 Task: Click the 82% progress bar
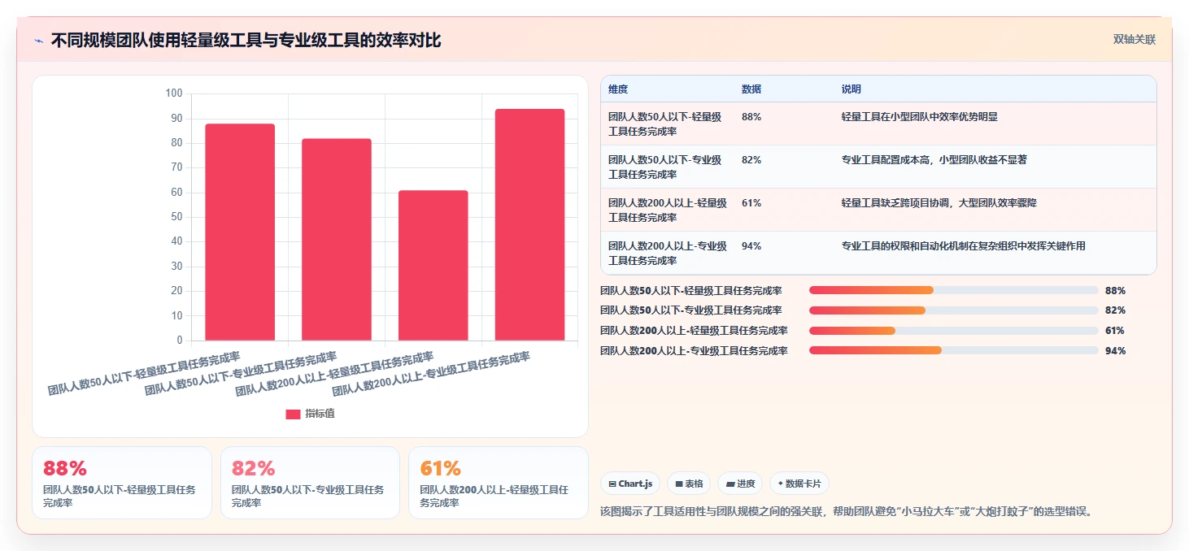[954, 310]
